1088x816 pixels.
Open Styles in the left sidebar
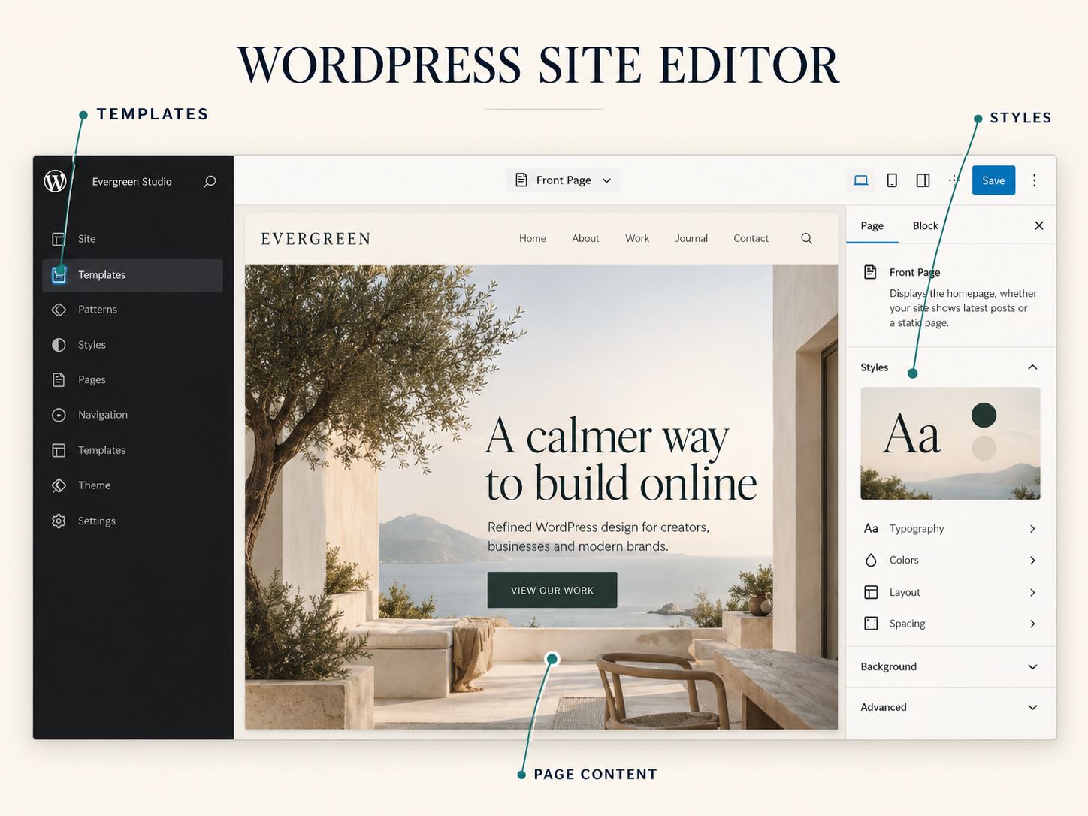pos(132,345)
